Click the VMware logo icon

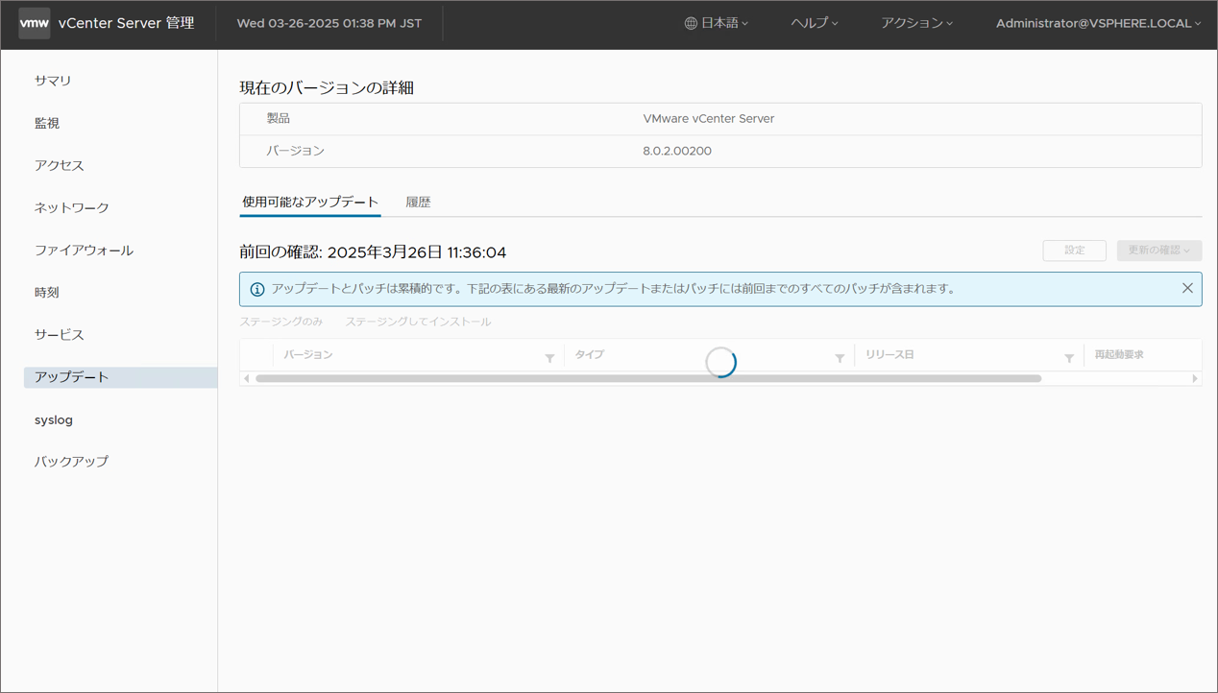point(35,23)
